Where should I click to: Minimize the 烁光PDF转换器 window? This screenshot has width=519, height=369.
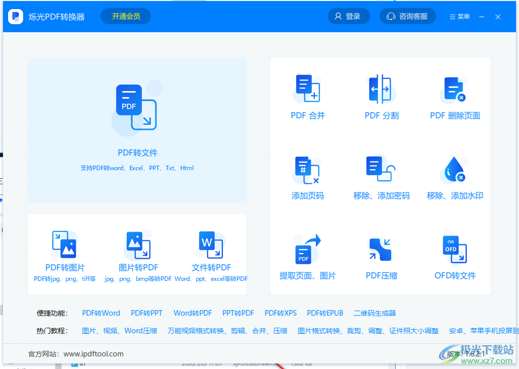482,17
